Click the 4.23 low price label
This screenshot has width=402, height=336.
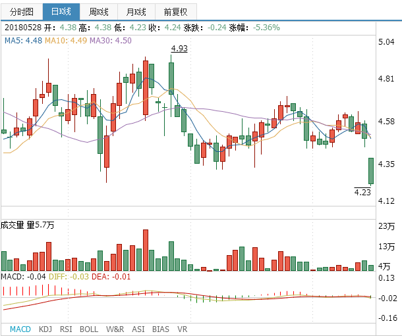pos(362,192)
